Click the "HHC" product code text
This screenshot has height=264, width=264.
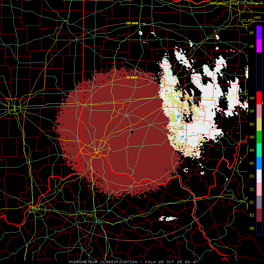coord(258,18)
